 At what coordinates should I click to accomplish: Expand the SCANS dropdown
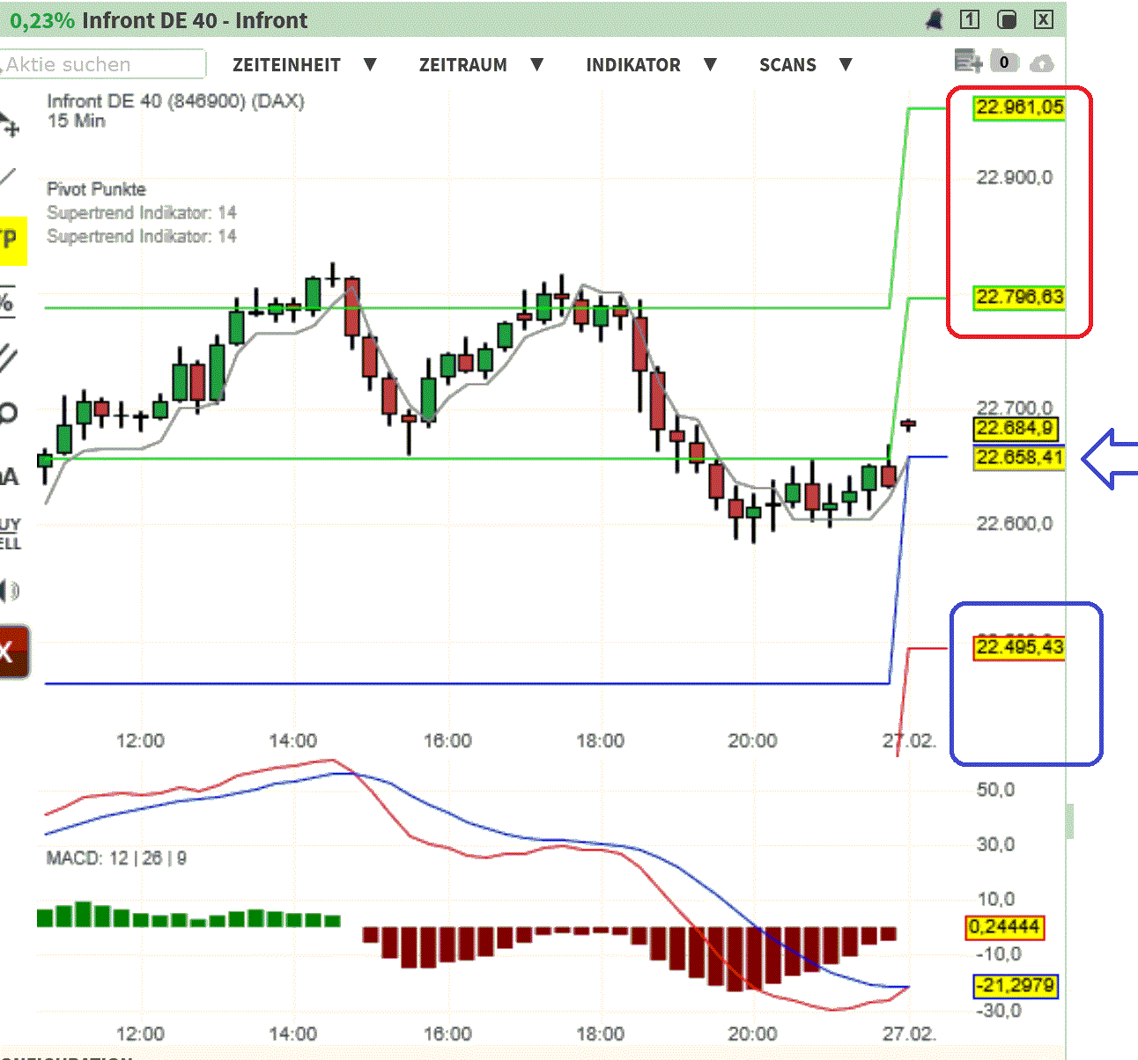pyautogui.click(x=805, y=64)
